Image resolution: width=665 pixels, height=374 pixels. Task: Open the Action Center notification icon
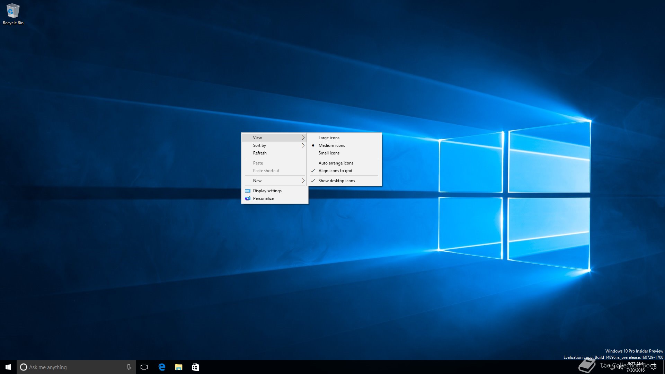click(654, 367)
